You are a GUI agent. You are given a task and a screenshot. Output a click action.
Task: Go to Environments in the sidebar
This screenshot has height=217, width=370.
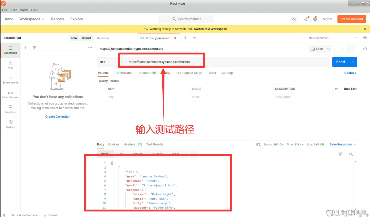pyautogui.click(x=10, y=80)
